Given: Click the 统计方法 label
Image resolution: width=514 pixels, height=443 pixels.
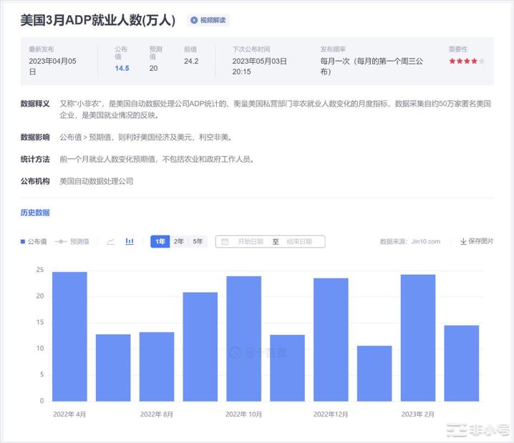Looking at the screenshot, I should (35, 160).
